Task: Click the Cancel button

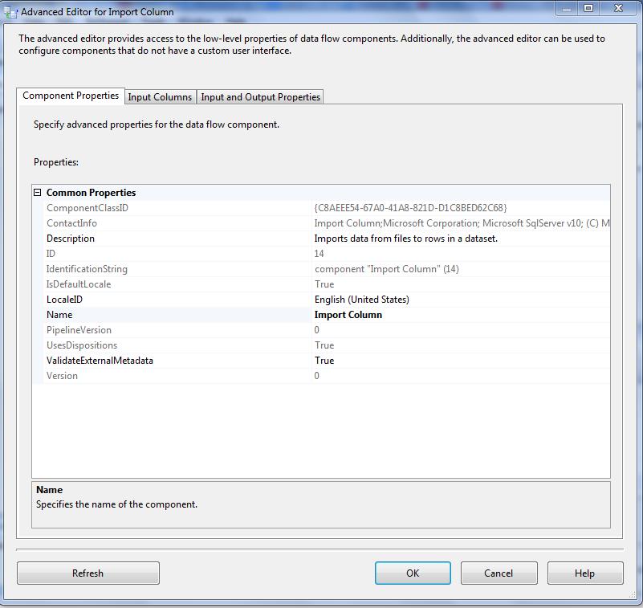Action: (499, 573)
